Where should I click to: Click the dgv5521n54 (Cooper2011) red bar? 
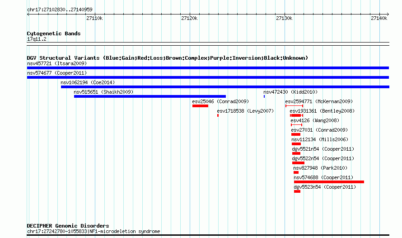(x=296, y=153)
